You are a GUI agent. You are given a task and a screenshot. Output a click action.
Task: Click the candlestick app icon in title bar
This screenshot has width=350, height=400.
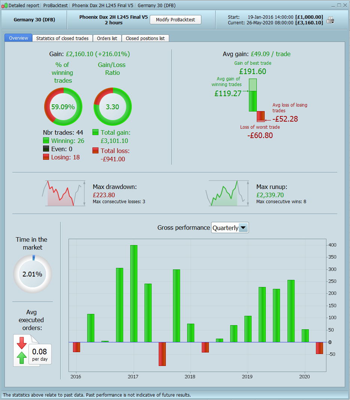click(x=4, y=5)
